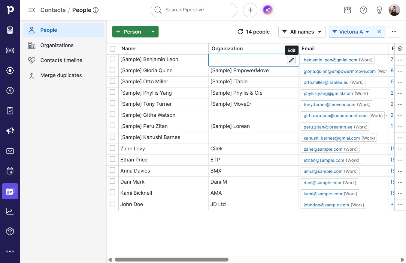Clear the Victoria A filter
The height and width of the screenshot is (263, 406).
pos(379,32)
